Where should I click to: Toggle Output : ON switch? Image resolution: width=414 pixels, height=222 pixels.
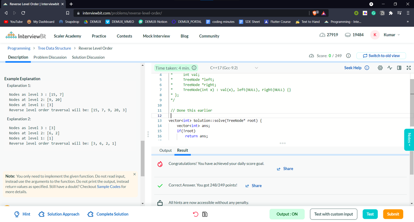point(287,214)
